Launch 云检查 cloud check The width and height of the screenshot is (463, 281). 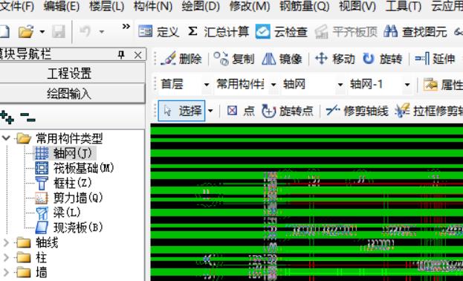pyautogui.click(x=282, y=31)
